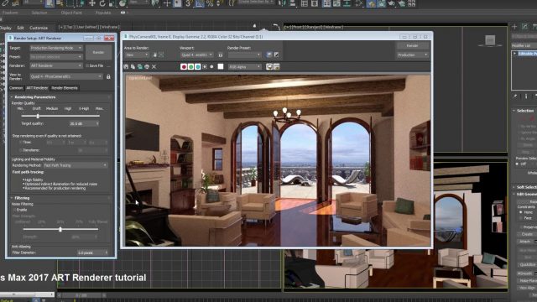Enable the Save File checkbox
Image resolution: width=537 pixels, height=302 pixels.
click(x=87, y=65)
